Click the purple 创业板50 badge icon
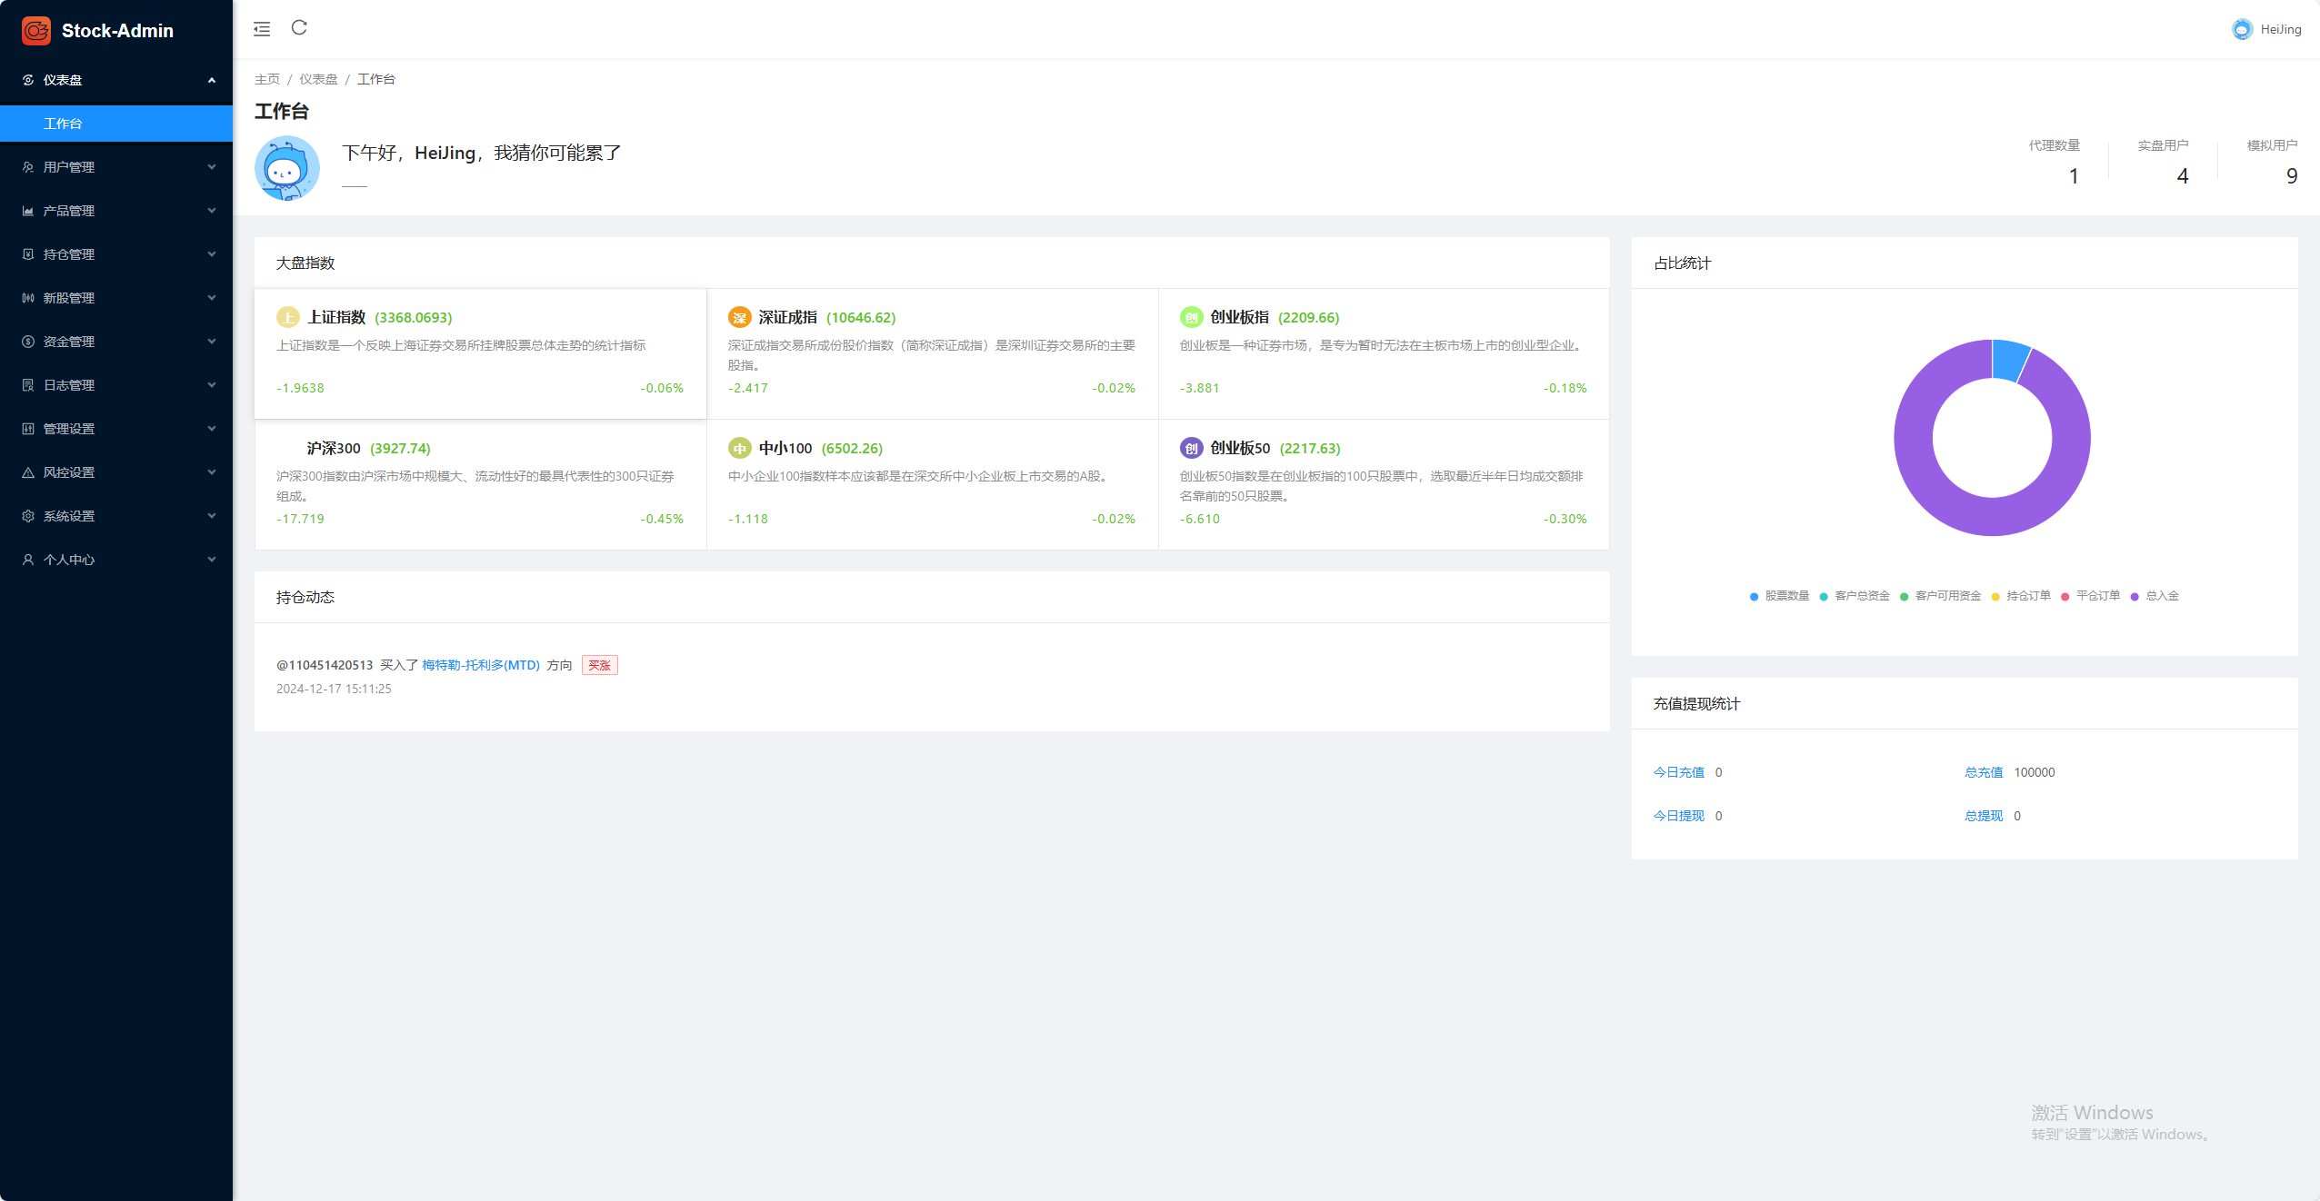The height and width of the screenshot is (1201, 2320). [x=1191, y=448]
